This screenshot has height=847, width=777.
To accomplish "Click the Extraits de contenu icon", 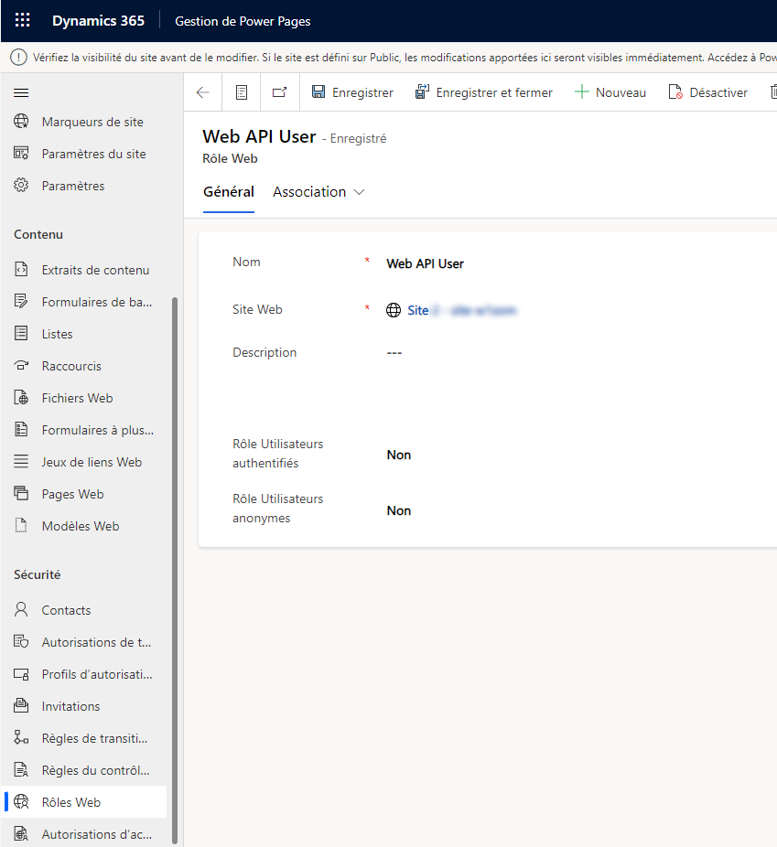I will 21,270.
